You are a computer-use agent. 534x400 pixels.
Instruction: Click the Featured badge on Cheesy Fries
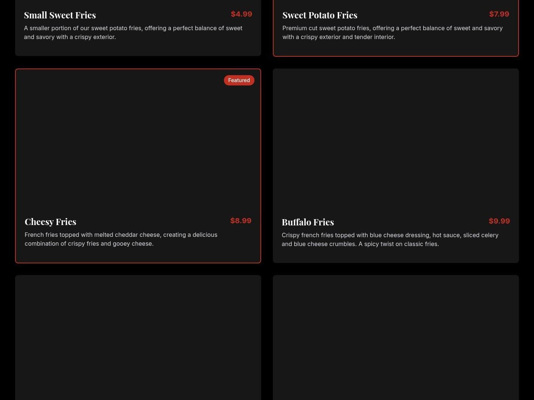point(239,80)
